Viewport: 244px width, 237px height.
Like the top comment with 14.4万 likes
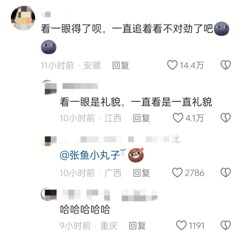tap(172, 65)
